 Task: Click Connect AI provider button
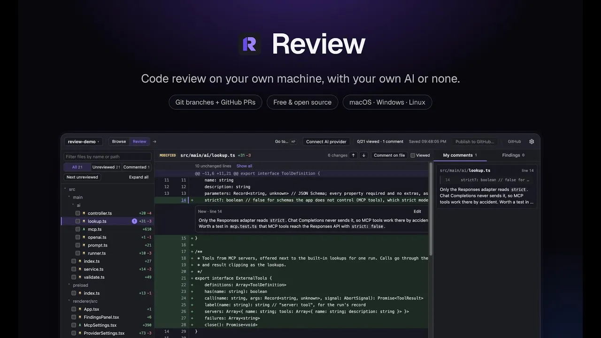pyautogui.click(x=326, y=141)
